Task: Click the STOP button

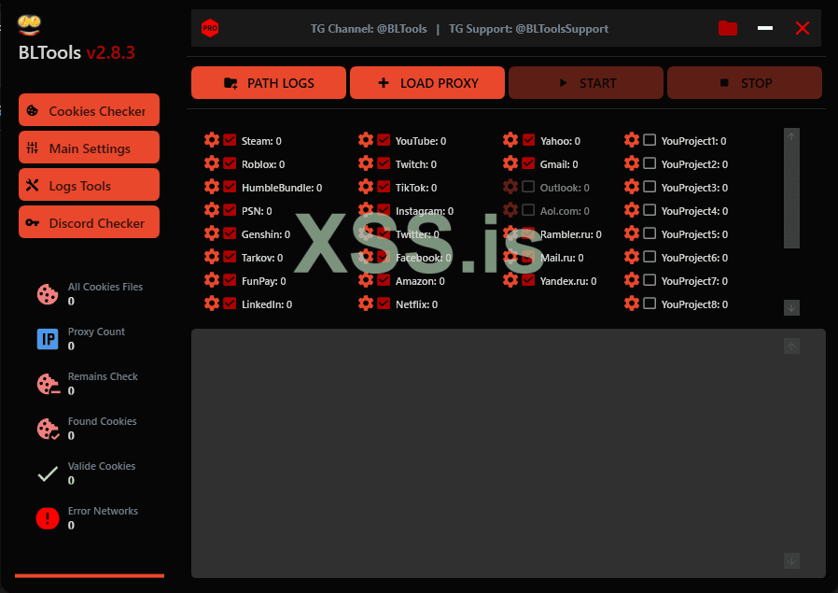Action: 745,83
